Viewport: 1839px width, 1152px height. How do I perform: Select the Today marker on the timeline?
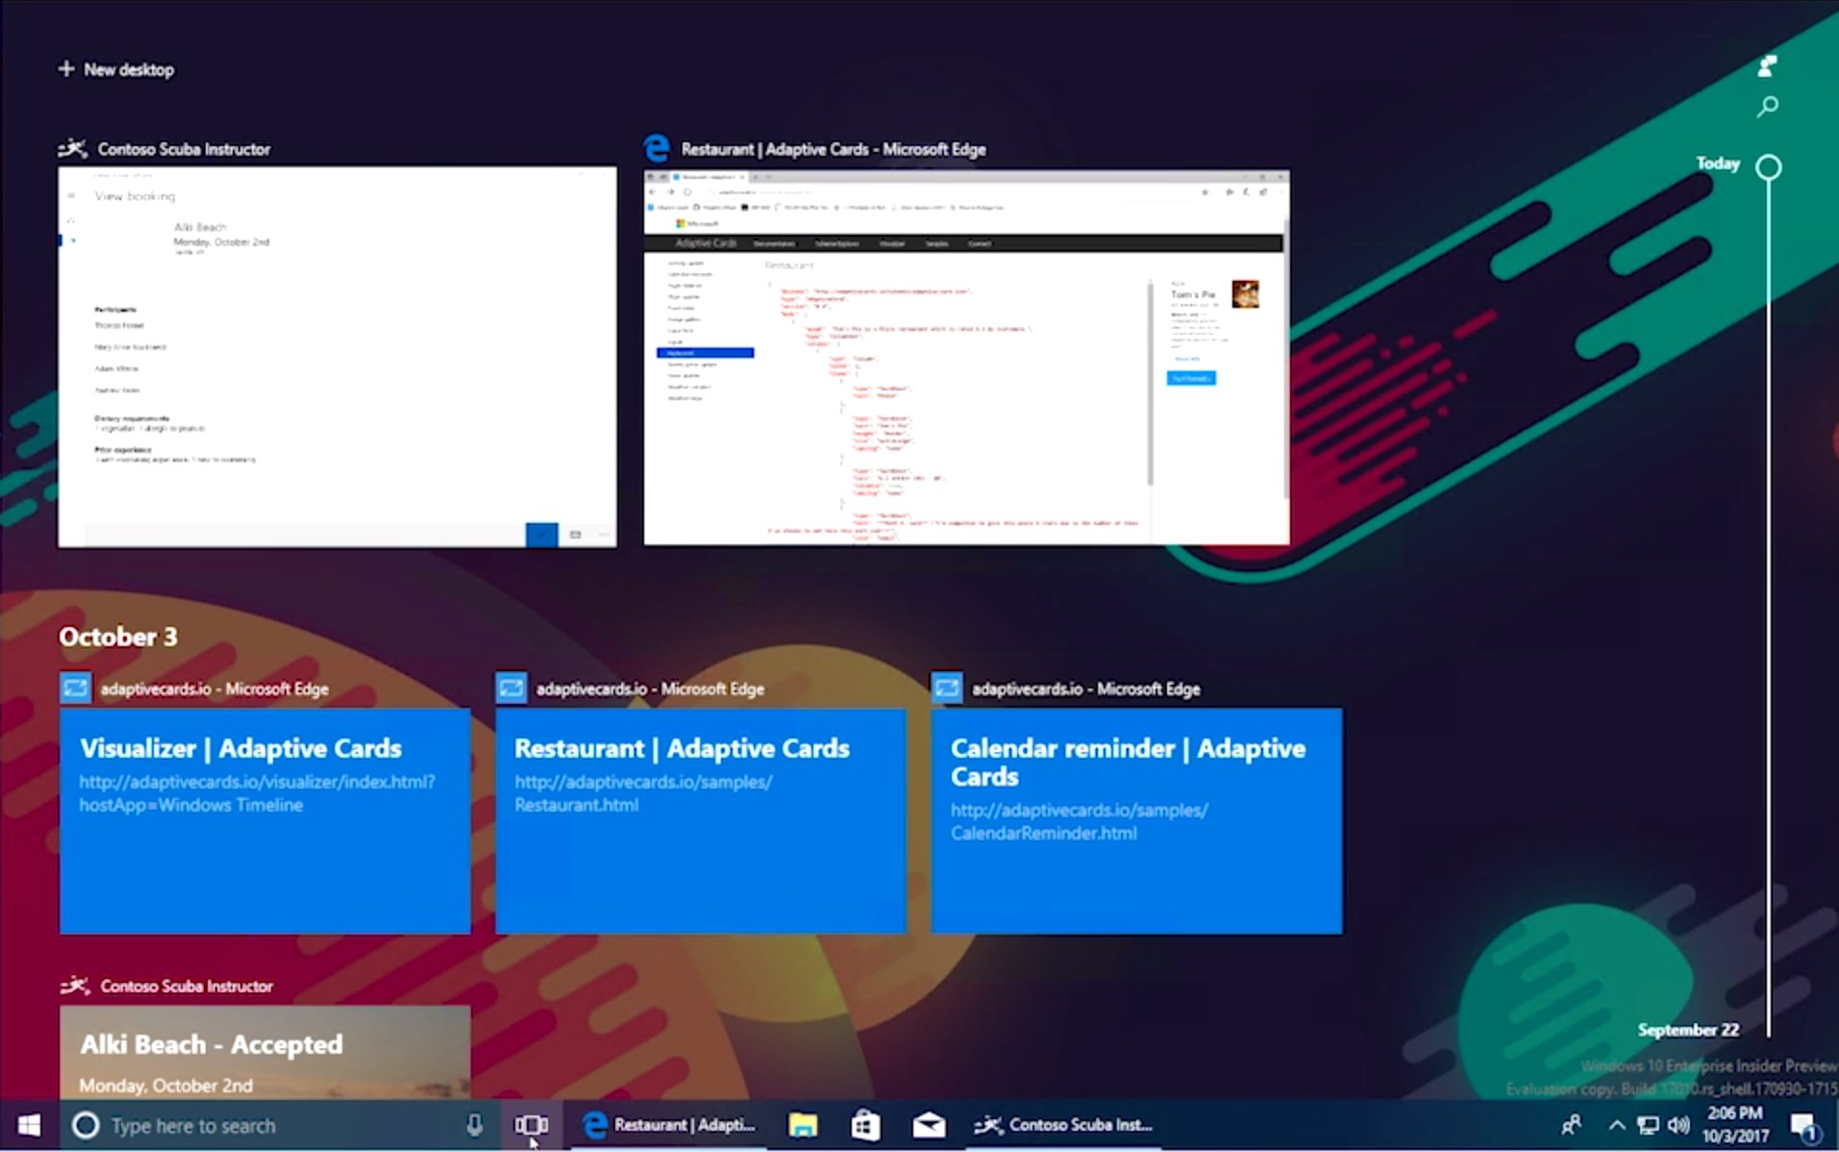(x=1767, y=167)
